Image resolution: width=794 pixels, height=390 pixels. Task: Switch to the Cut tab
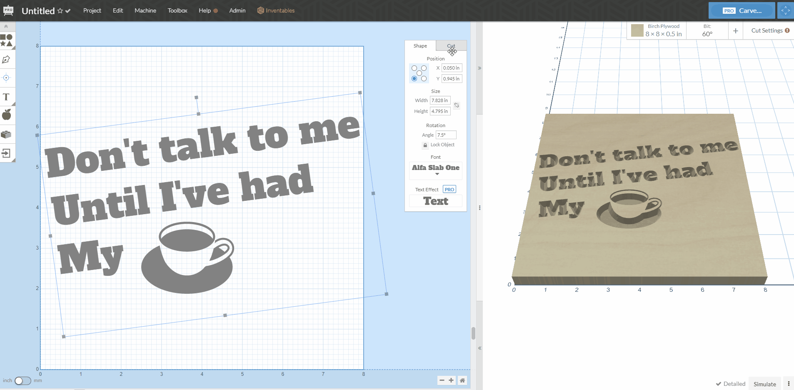(451, 46)
